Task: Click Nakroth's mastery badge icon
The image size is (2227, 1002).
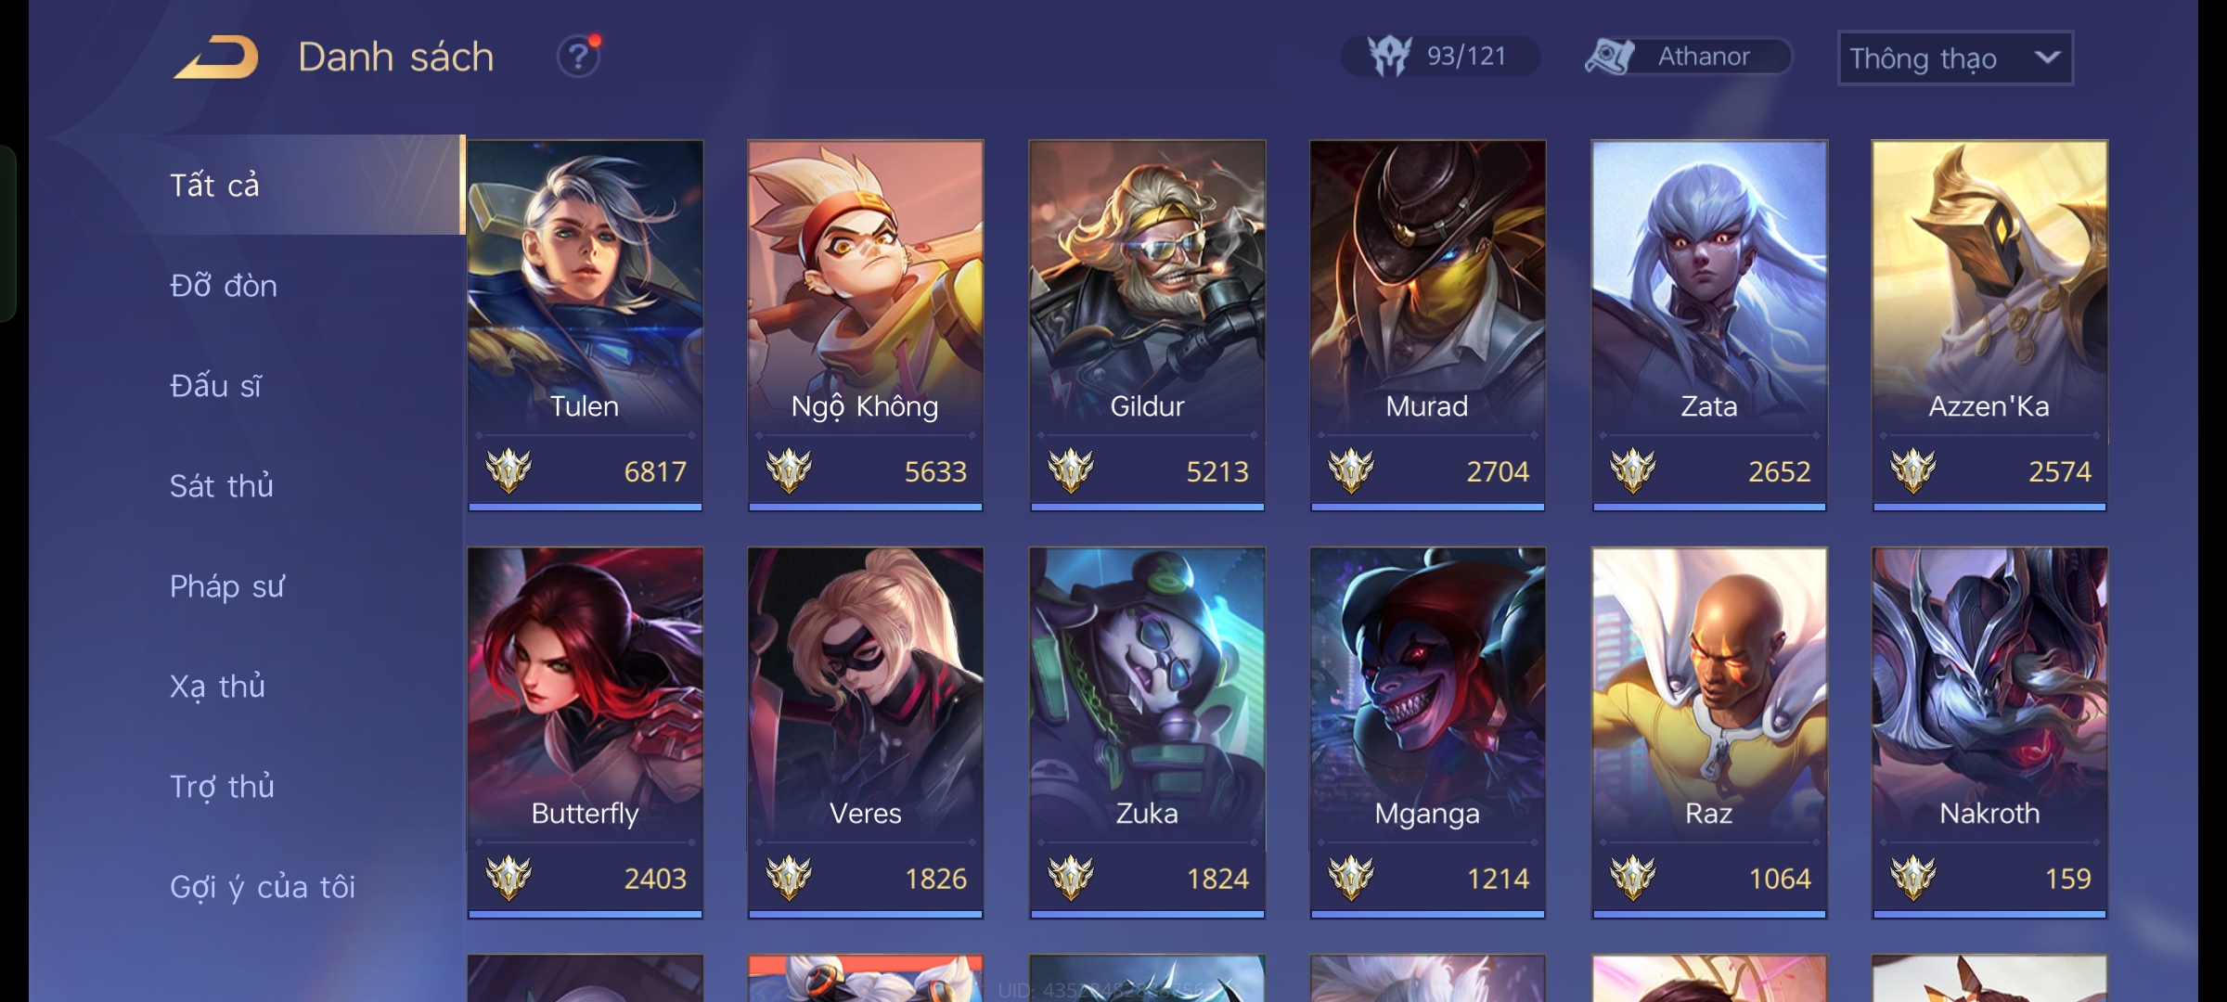Action: click(x=1913, y=878)
